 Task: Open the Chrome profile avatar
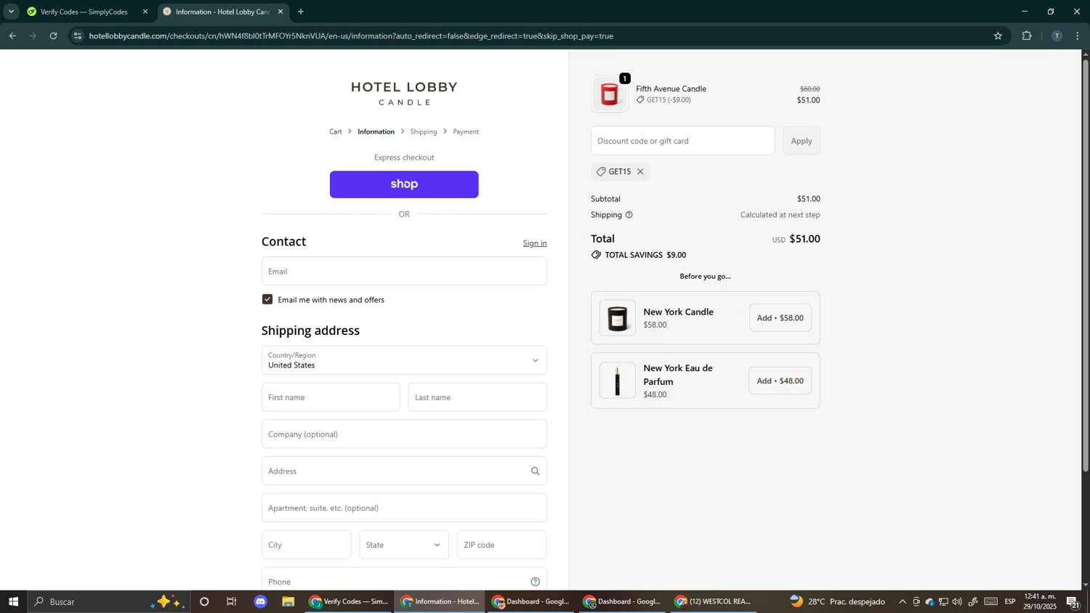1057,36
